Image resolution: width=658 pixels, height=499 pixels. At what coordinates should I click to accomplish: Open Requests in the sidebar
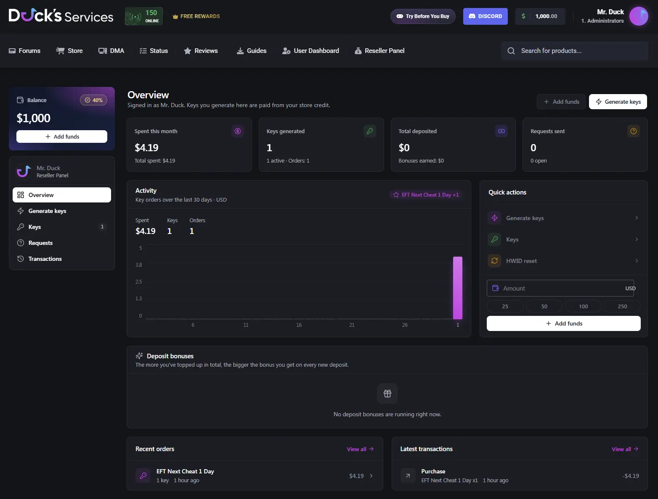pos(62,243)
